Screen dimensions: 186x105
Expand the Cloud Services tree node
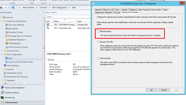click(2, 51)
